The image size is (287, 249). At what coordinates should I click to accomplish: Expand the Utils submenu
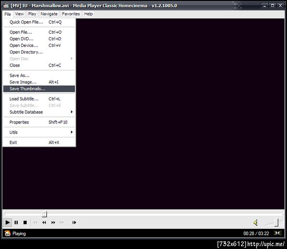coord(39,132)
